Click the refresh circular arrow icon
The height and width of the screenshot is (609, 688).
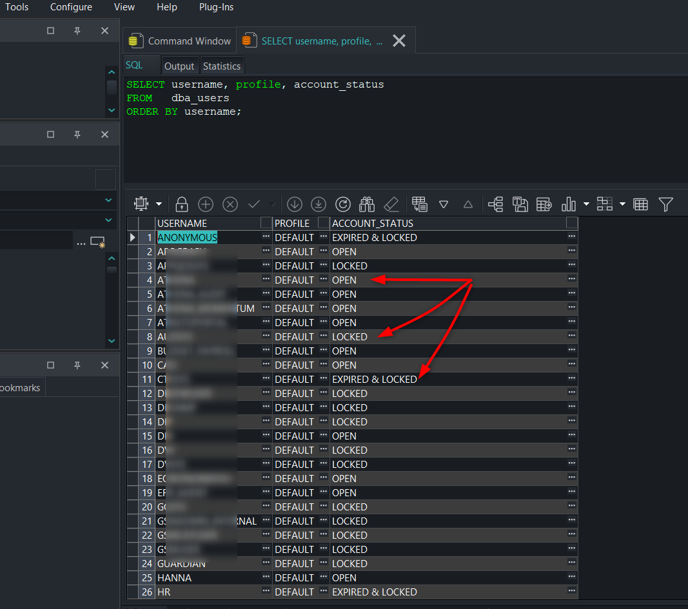click(342, 204)
